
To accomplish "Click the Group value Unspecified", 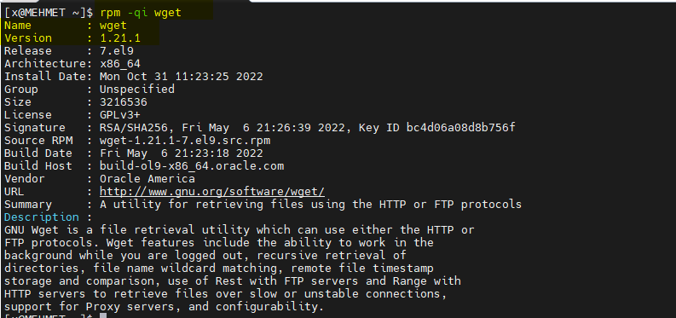I will pos(137,90).
